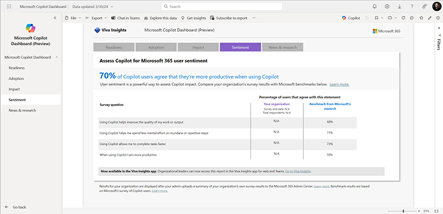Expand the Filters pane arrow
443x214 pixels.
(439, 28)
